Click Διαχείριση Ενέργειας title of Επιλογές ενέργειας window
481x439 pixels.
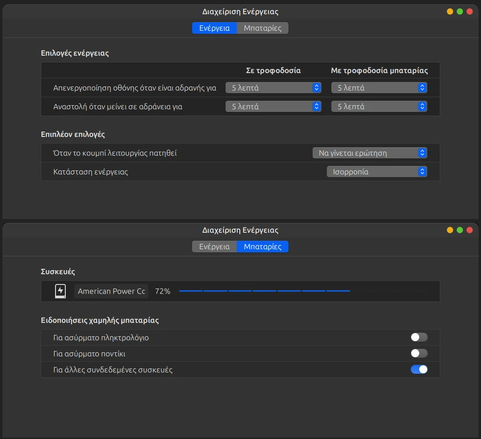tap(240, 12)
